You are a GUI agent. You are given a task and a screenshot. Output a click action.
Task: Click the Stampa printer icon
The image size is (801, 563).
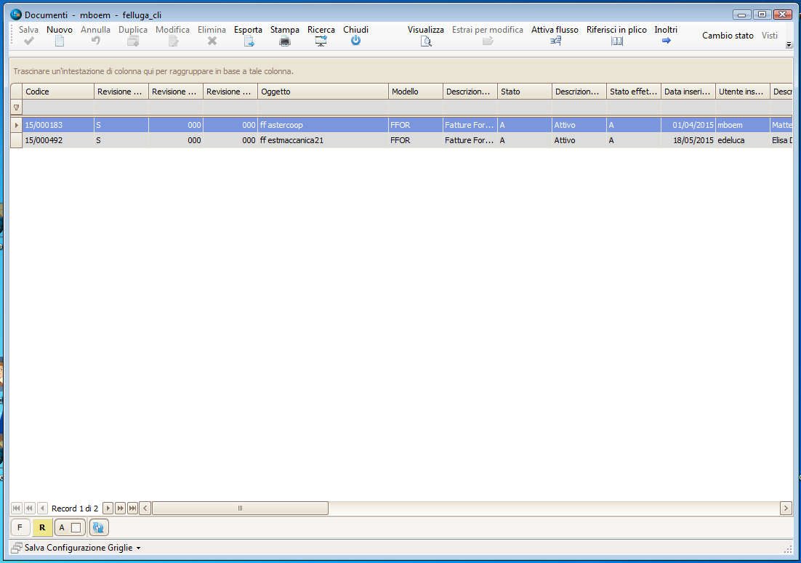[x=285, y=41]
